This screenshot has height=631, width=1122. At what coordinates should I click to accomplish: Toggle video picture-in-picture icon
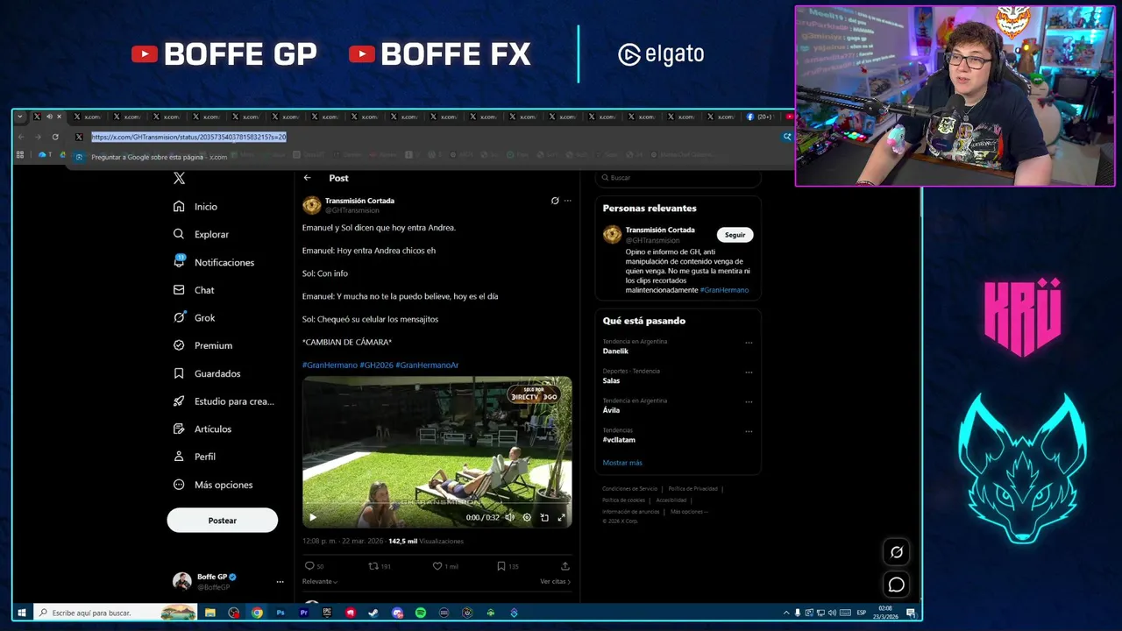[544, 517]
